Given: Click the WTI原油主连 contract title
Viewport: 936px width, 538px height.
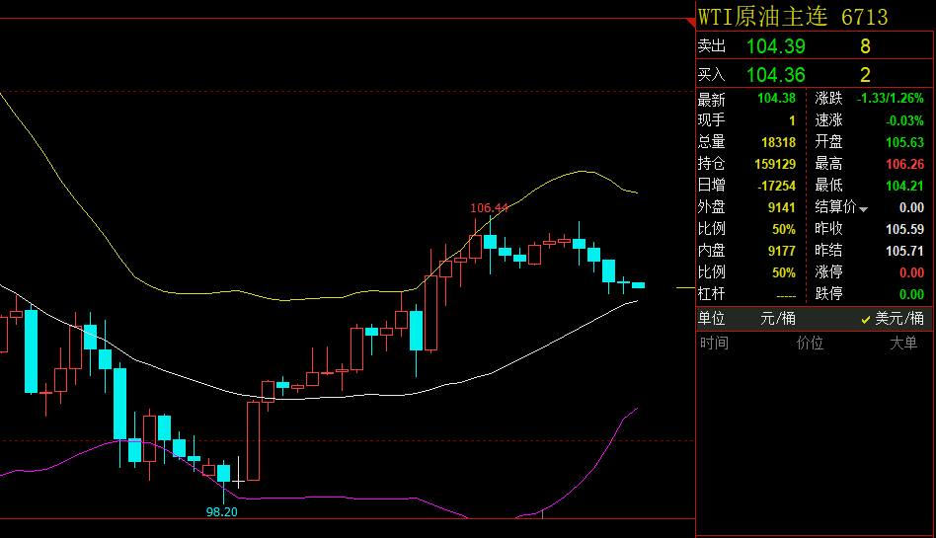Looking at the screenshot, I should pos(763,17).
